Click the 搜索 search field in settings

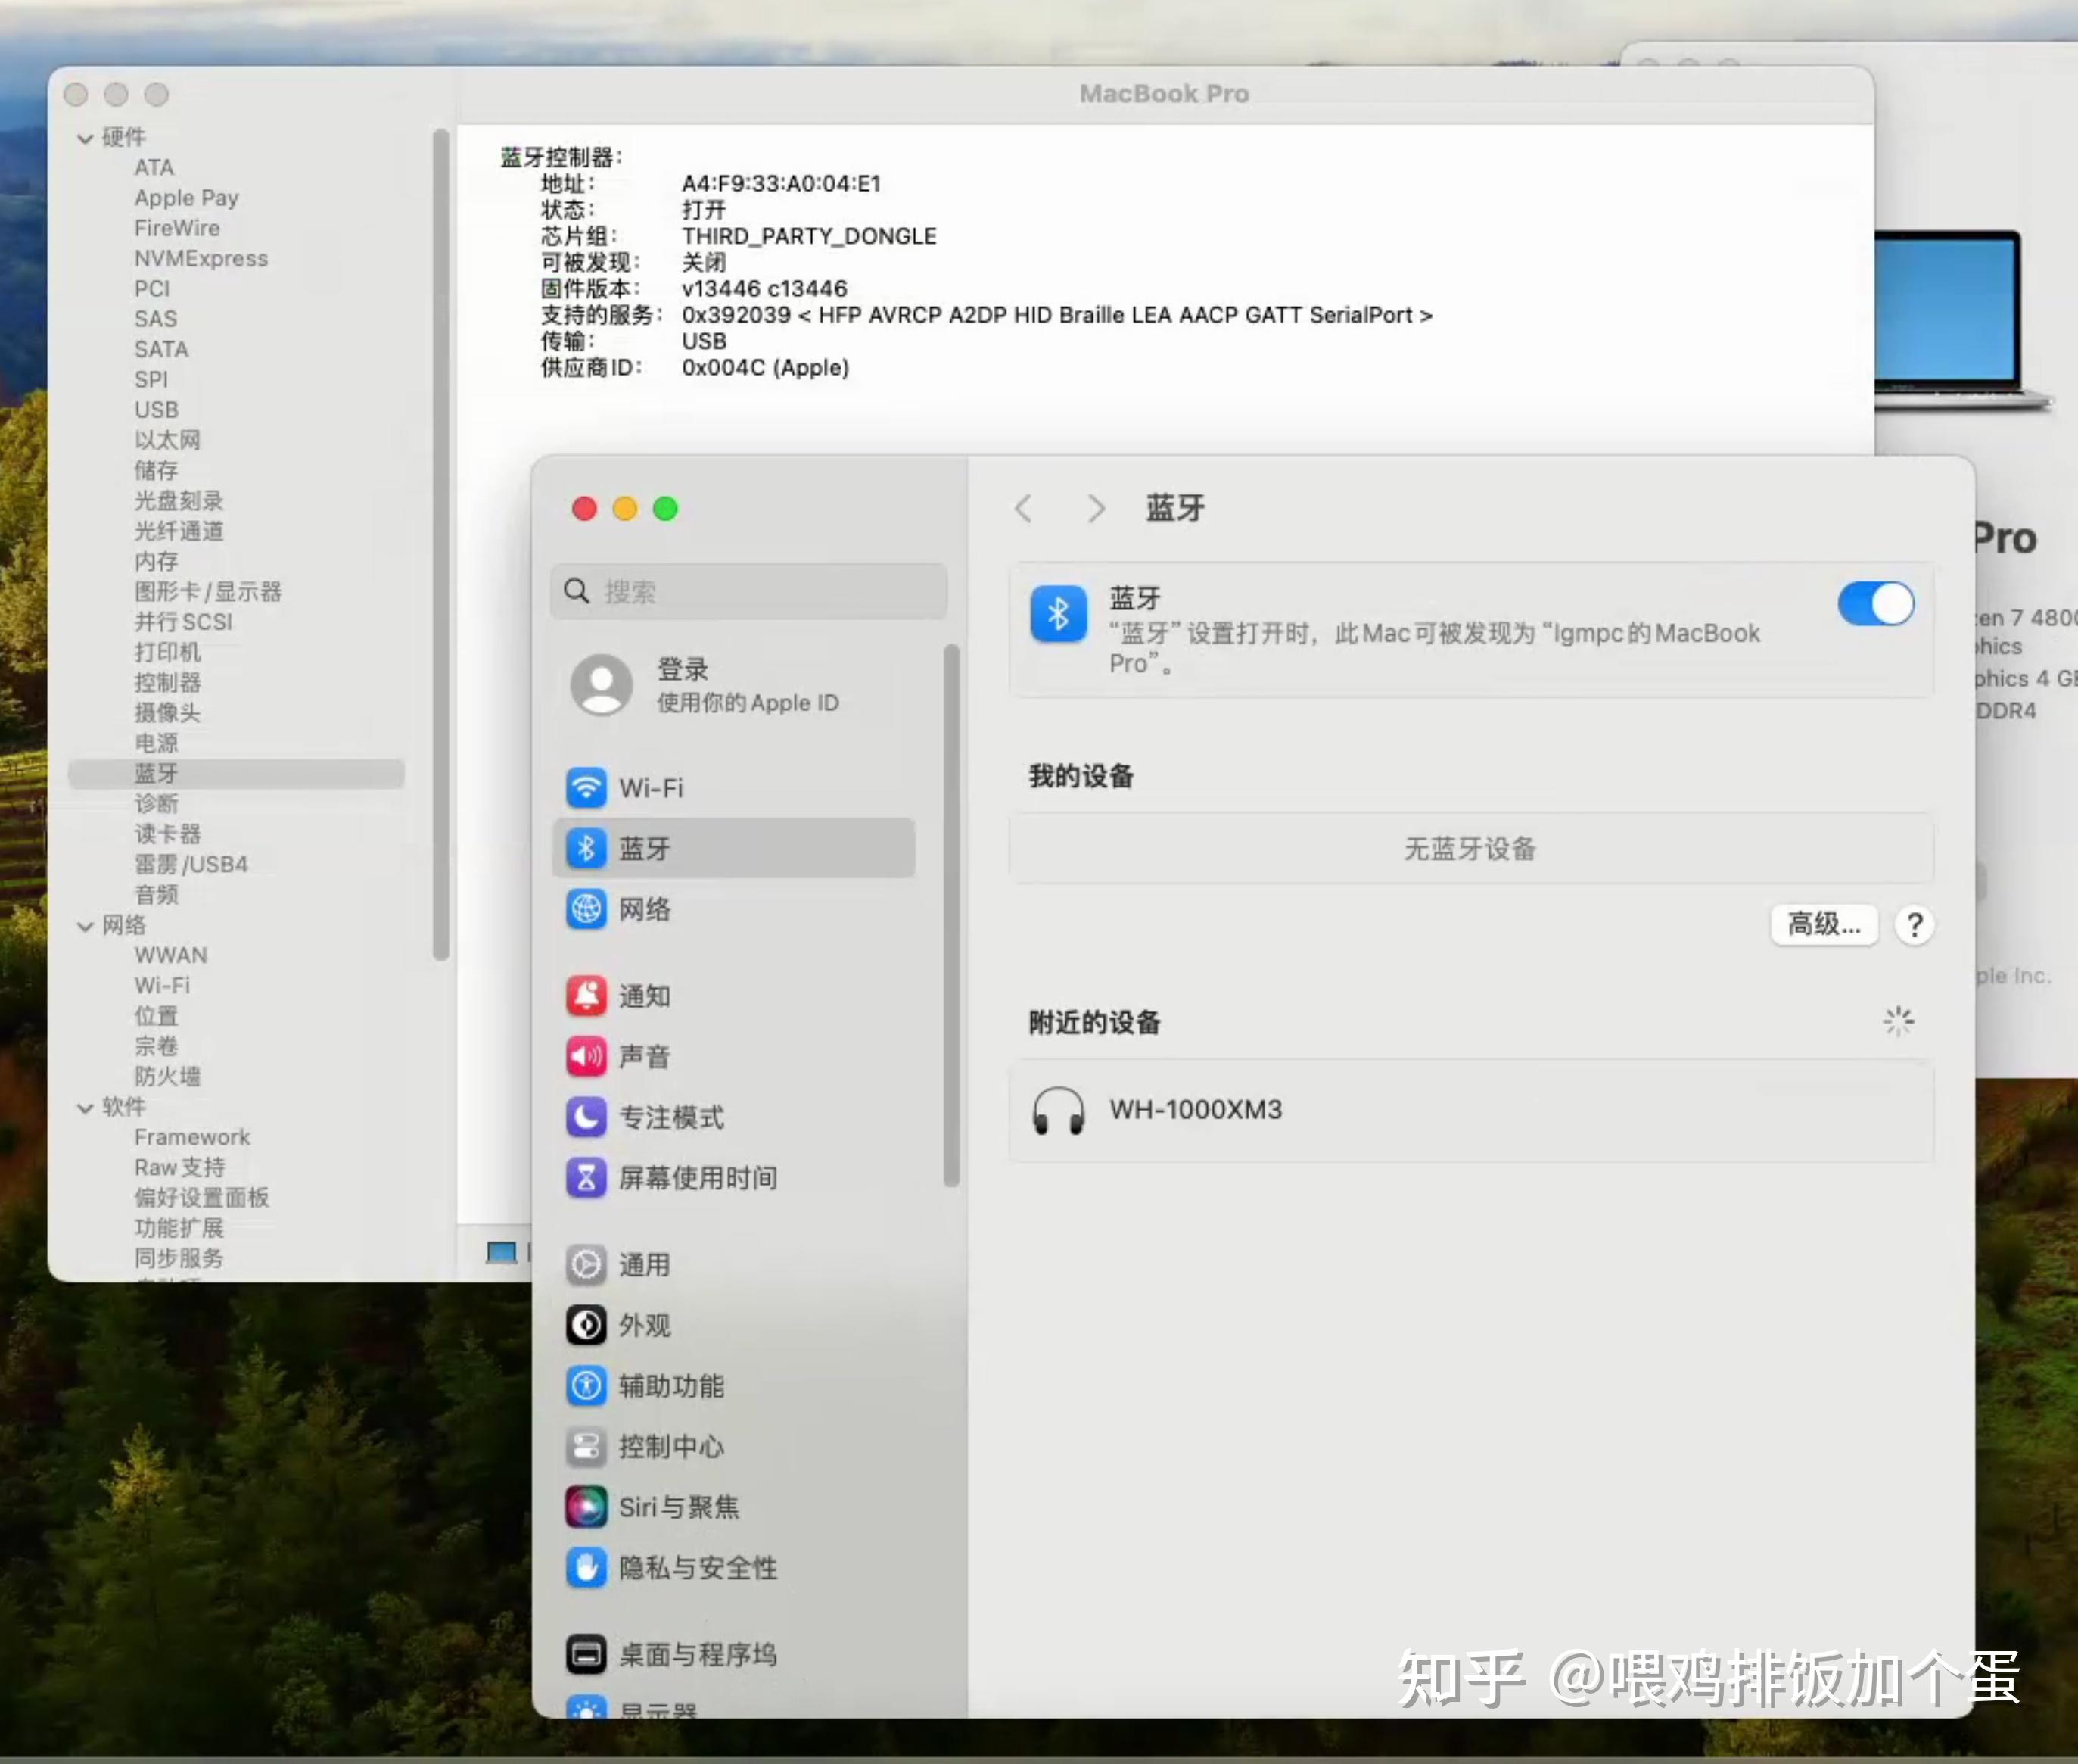(748, 591)
